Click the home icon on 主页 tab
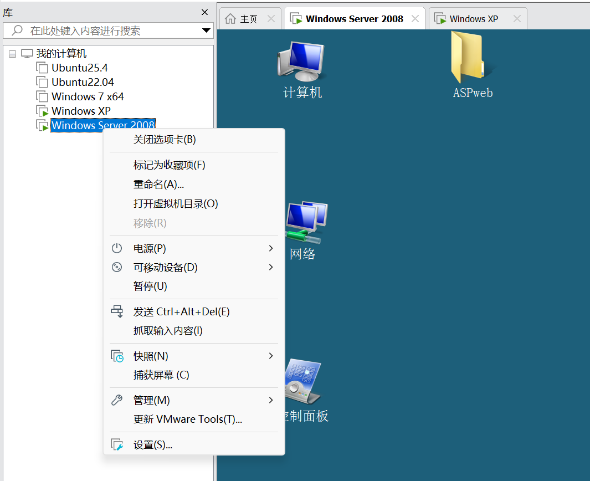Screen dimensions: 590x481 pyautogui.click(x=230, y=18)
